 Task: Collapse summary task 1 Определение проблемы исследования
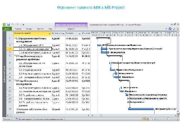pyautogui.click(x=15, y=38)
